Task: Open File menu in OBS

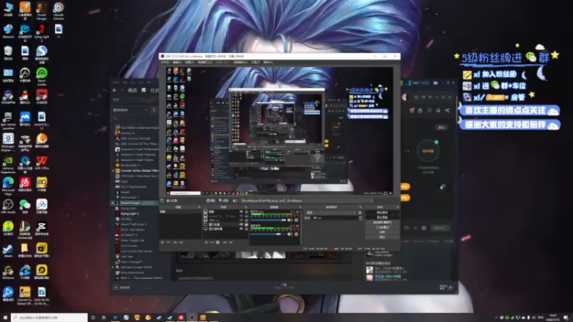Action: point(165,62)
